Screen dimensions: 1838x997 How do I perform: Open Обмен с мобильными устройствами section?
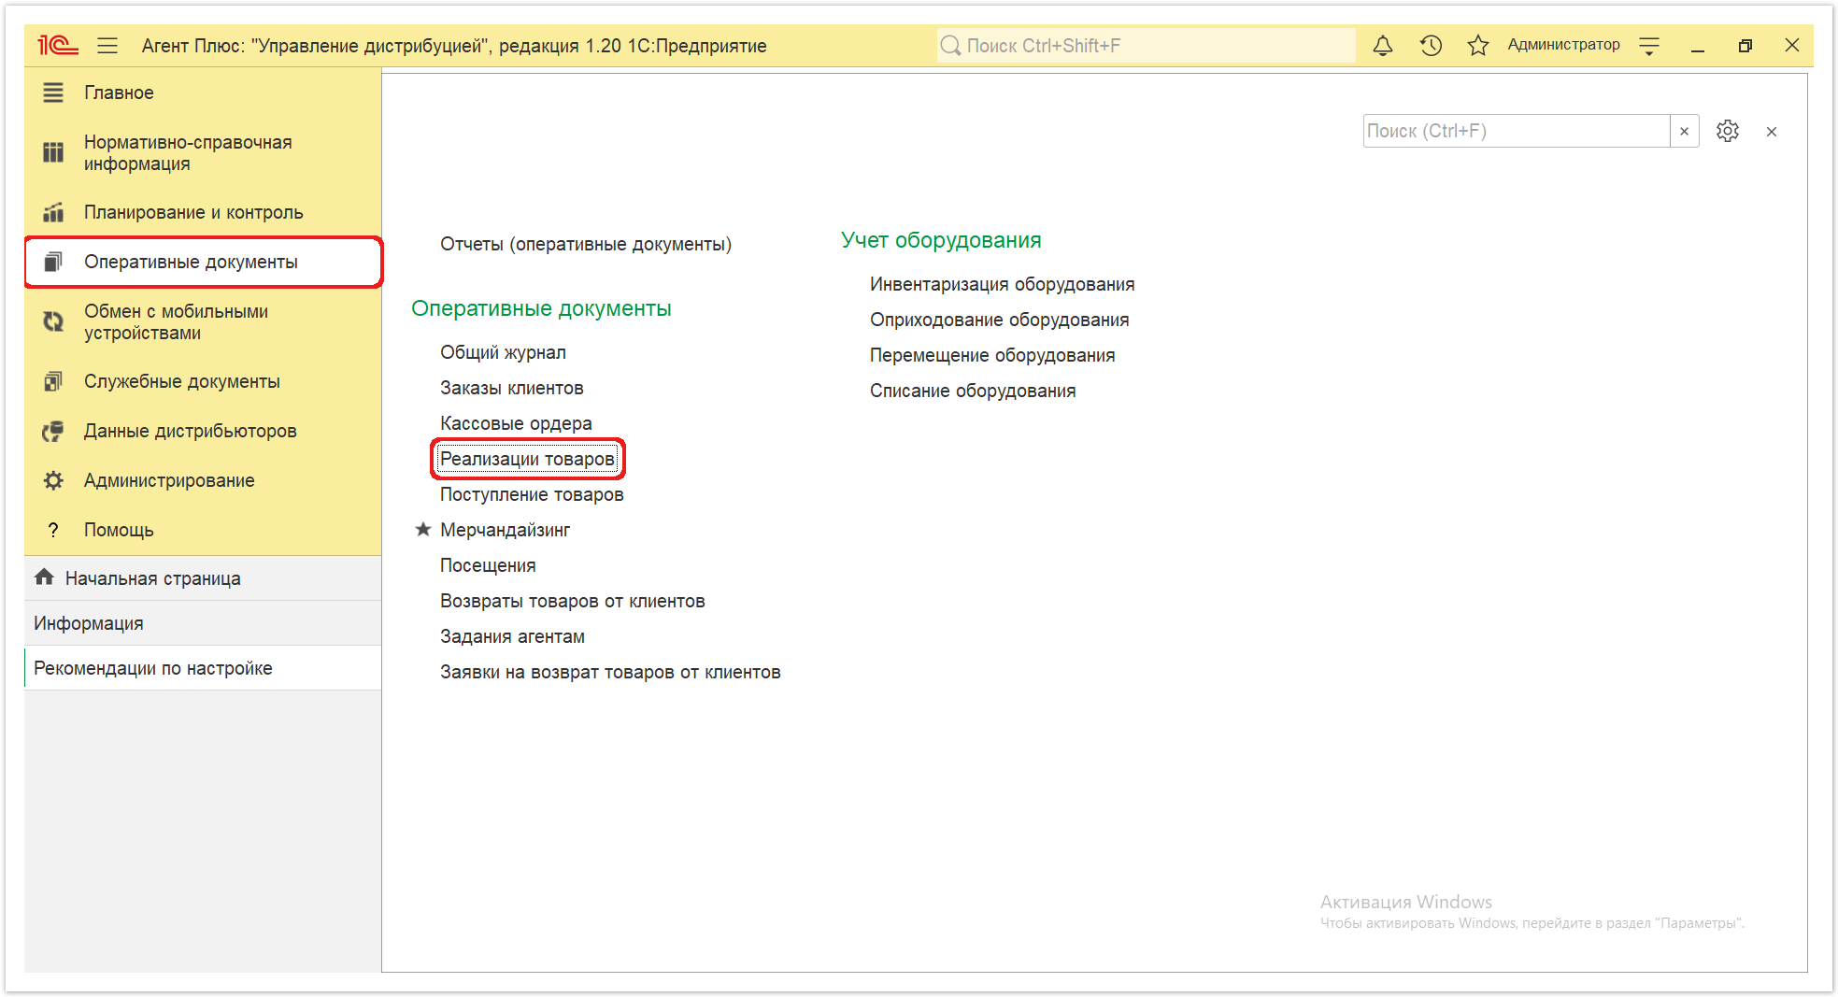click(203, 321)
